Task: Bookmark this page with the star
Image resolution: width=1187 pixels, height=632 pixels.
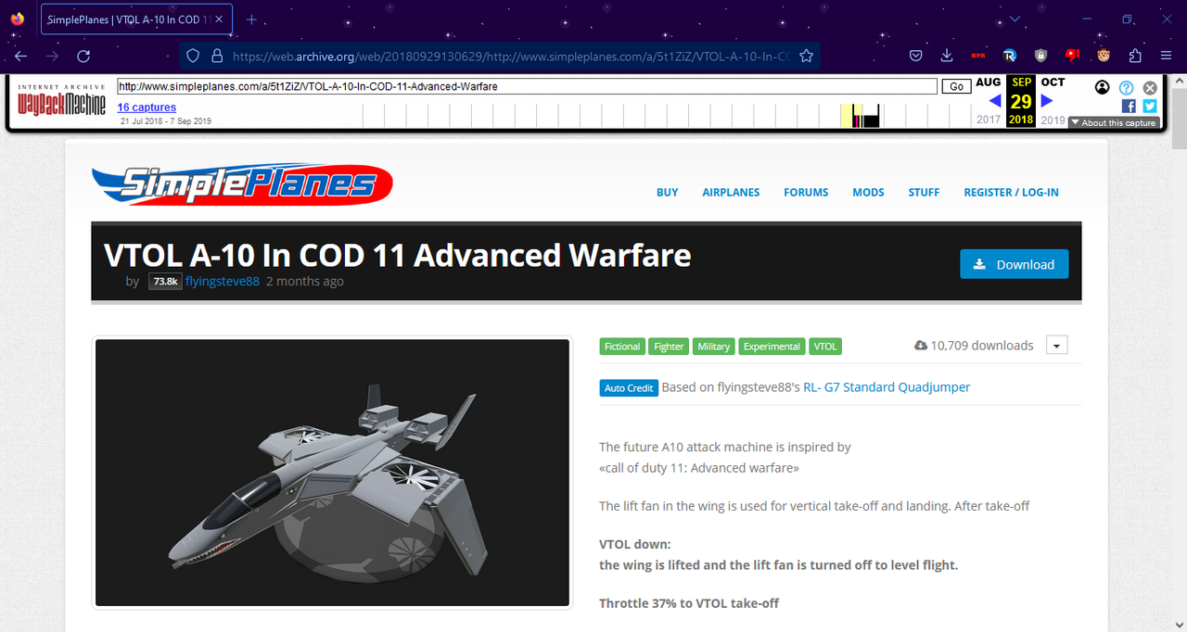Action: (806, 56)
